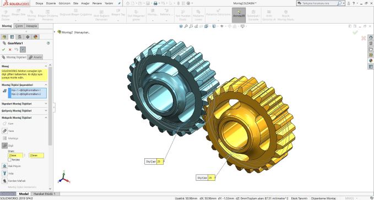Cancel the mate with the red X in the panel
374x200 pixels.
point(10,49)
